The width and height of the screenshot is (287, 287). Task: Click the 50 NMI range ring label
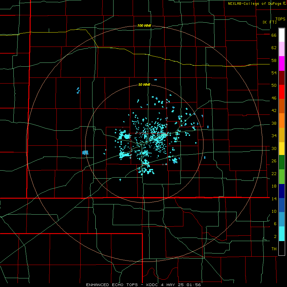pyautogui.click(x=144, y=85)
